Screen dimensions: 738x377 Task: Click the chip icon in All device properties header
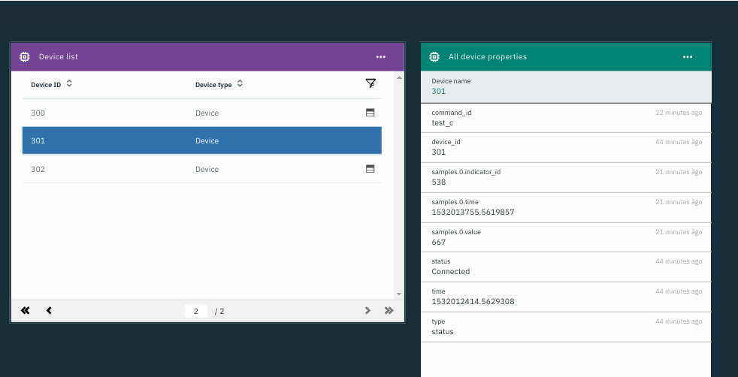tap(434, 57)
